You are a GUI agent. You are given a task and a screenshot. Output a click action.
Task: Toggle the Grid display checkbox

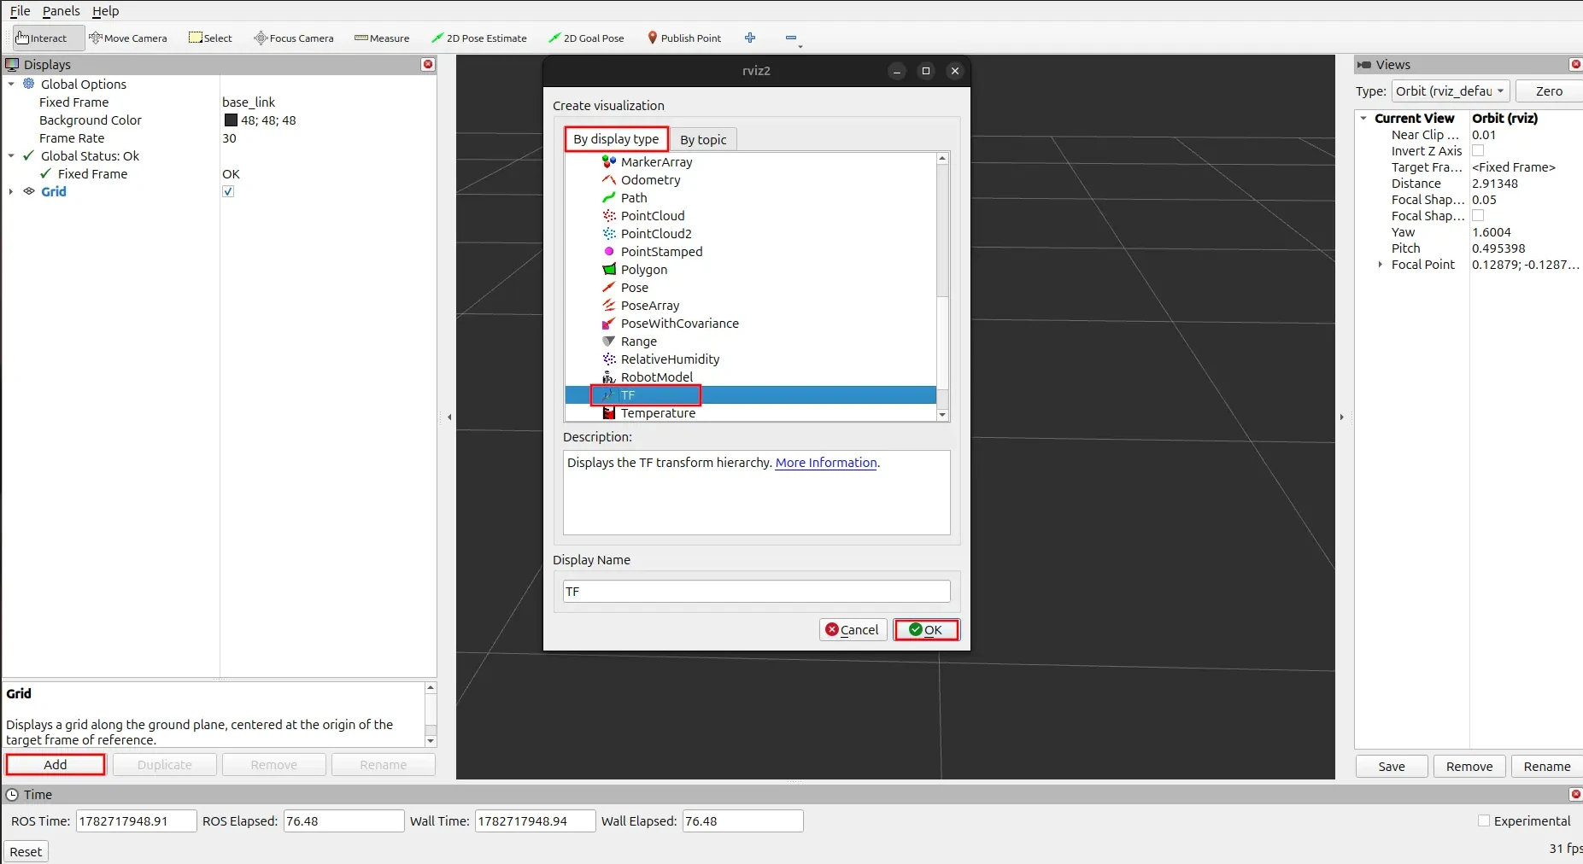228,191
